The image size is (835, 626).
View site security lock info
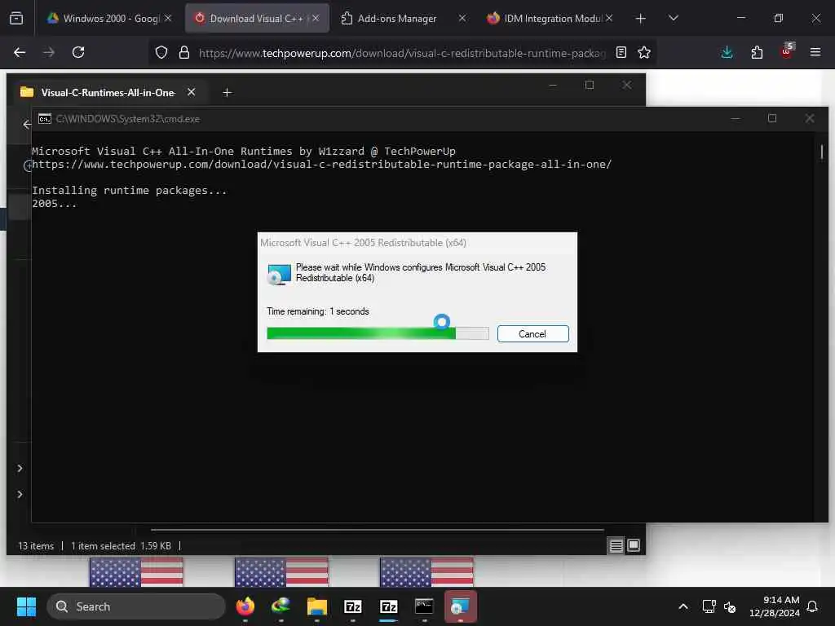[184, 52]
